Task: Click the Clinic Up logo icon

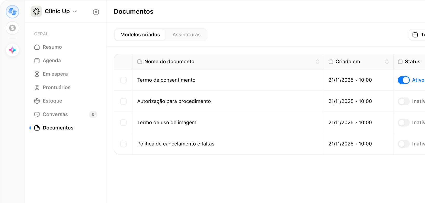Action: pos(36,11)
